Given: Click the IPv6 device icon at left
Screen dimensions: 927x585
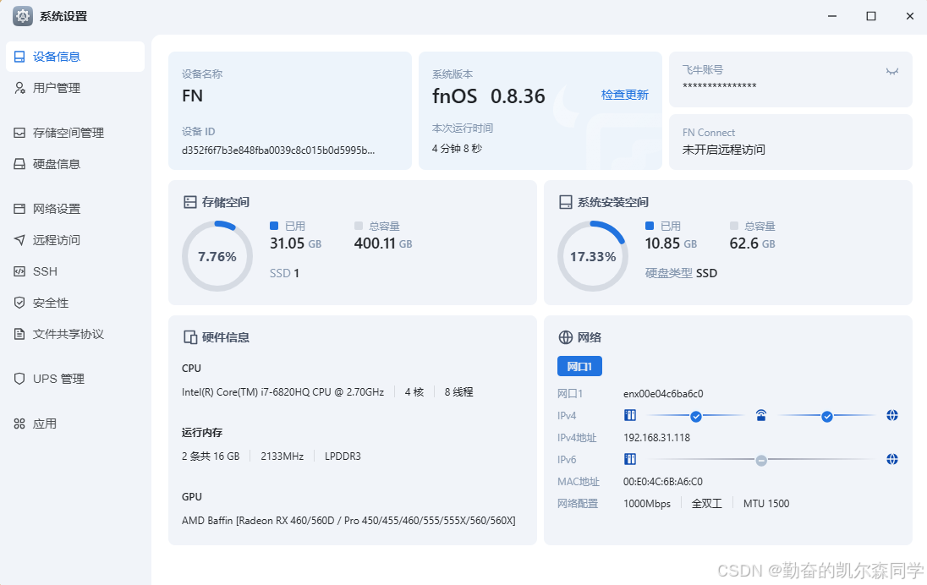Looking at the screenshot, I should tap(630, 459).
